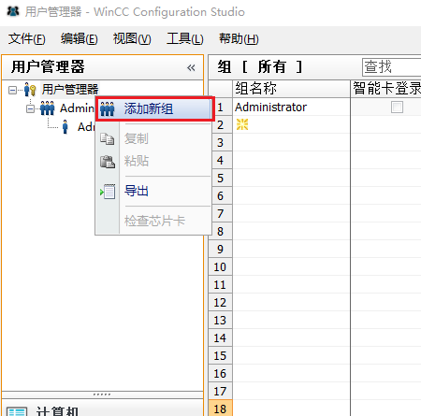421x416 pixels.
Task: Click the group icon on 添加新组 menu entry
Action: pos(108,109)
